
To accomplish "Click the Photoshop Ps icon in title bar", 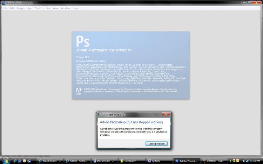I will (x=4, y=3).
